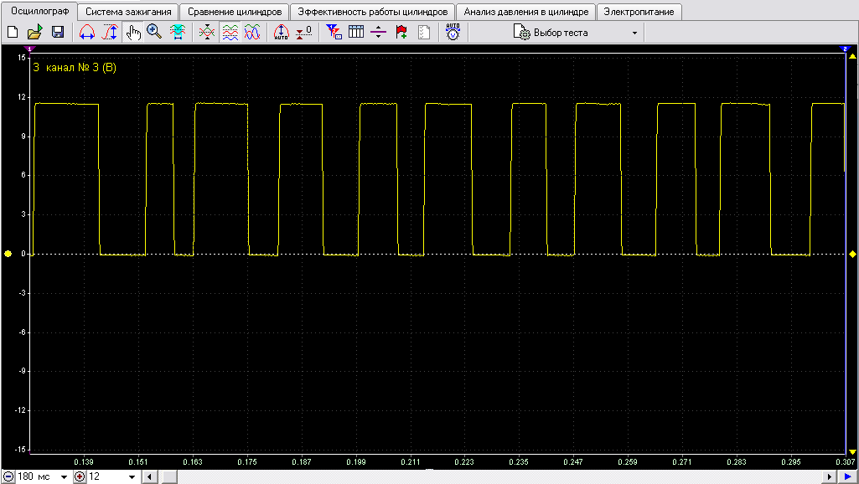The height and width of the screenshot is (484, 859).
Task: Click the vertical waveform compress icon
Action: coord(206,33)
